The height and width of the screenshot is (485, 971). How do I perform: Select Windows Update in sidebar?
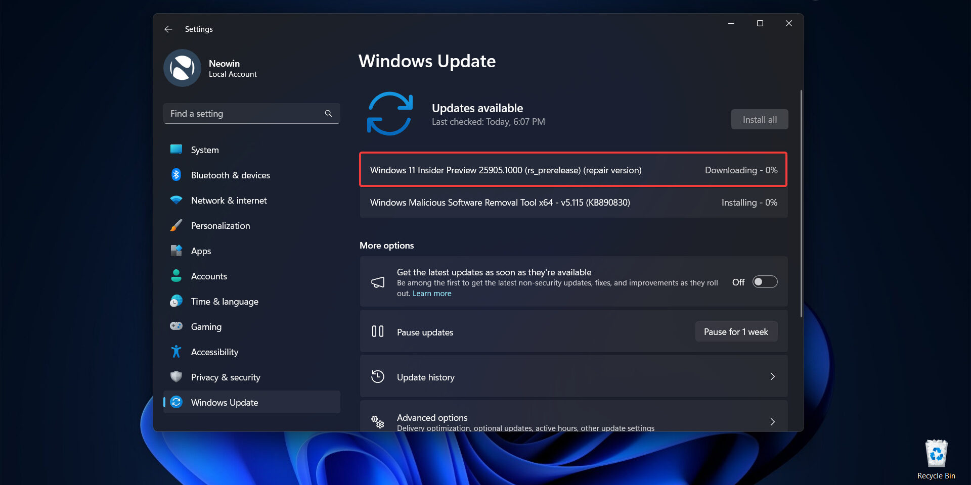(252, 402)
